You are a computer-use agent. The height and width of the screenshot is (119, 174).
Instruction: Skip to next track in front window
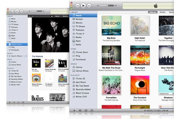pyautogui.click(x=89, y=6)
